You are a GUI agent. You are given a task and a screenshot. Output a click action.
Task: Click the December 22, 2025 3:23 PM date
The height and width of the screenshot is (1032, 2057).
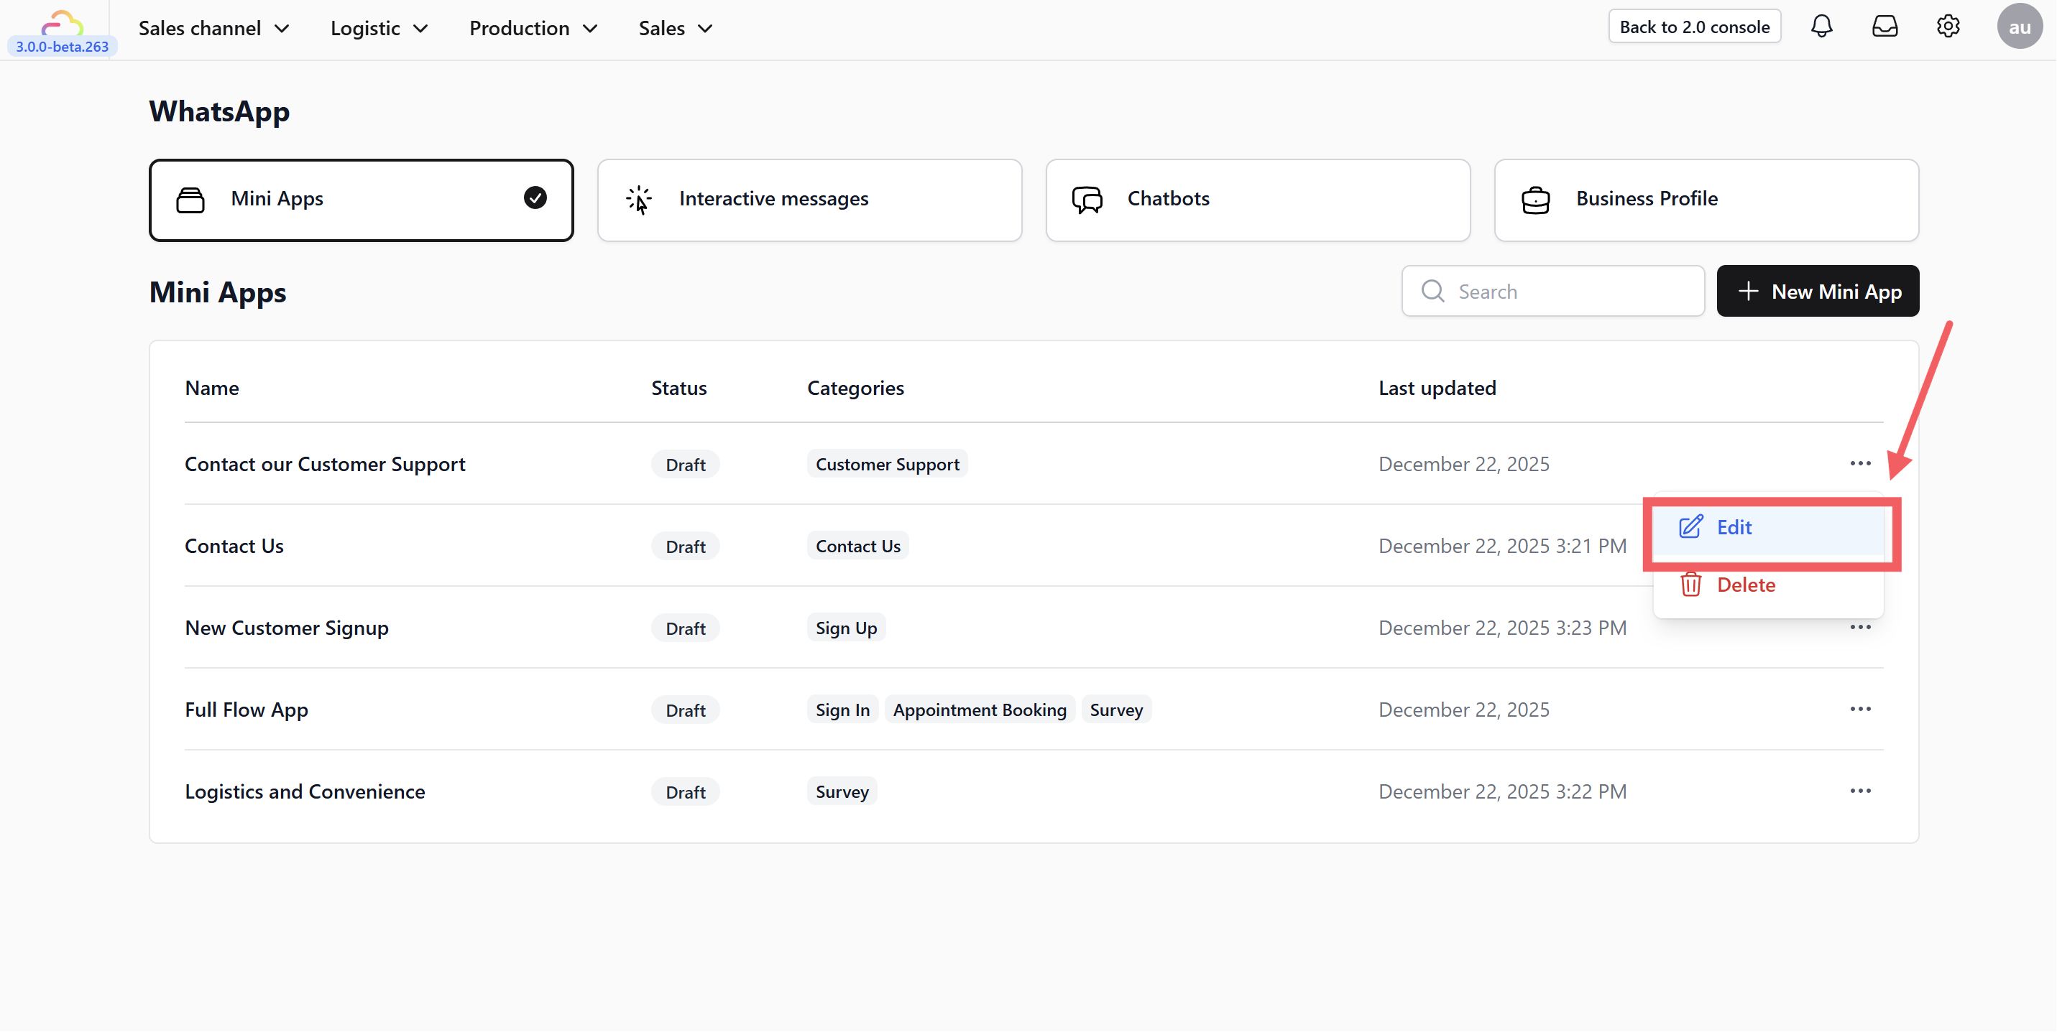(1502, 628)
